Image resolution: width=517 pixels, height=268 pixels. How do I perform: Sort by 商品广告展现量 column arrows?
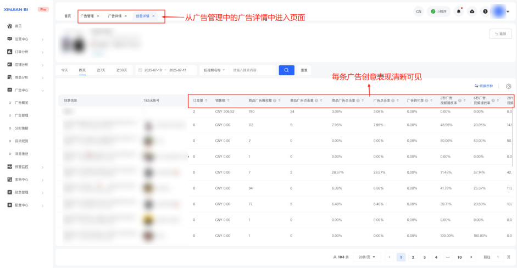279,101
